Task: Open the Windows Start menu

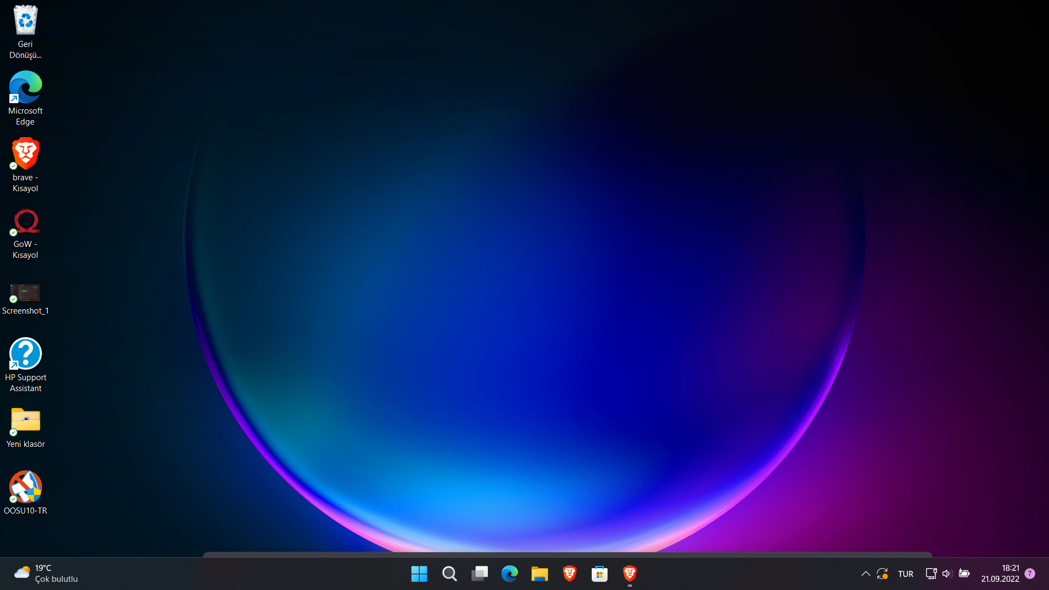Action: tap(419, 574)
